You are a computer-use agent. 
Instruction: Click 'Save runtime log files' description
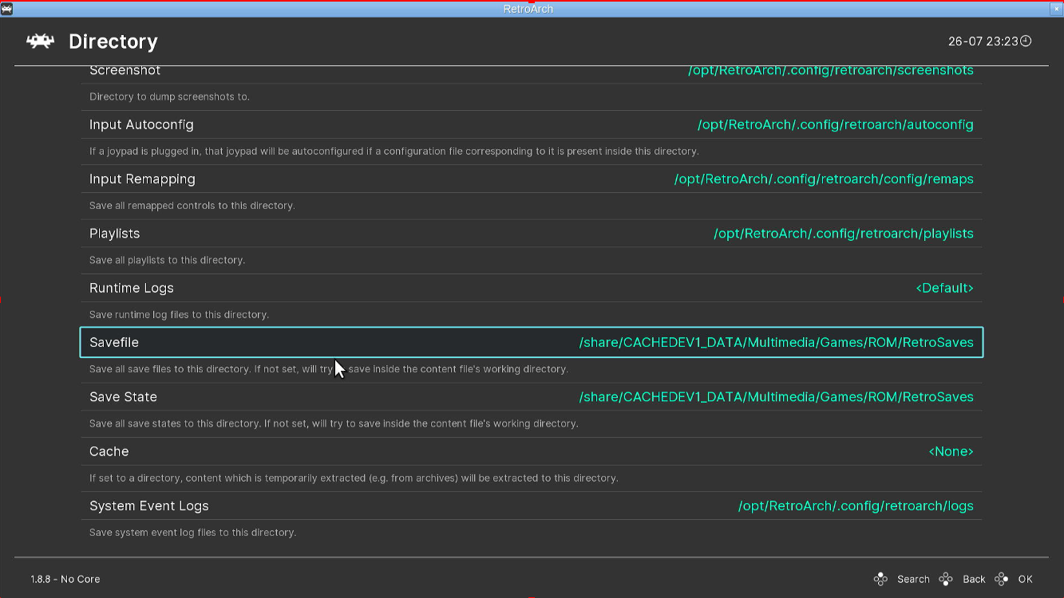click(179, 314)
